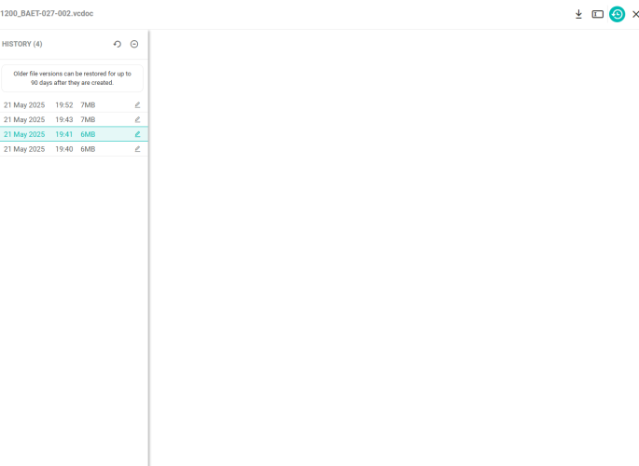Open the oldest version from 19:40

[x=63, y=149]
